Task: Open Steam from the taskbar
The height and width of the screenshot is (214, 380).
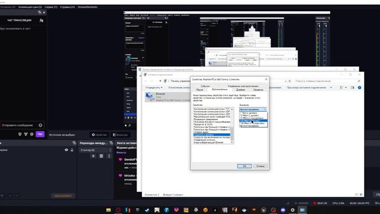Action: (147, 210)
